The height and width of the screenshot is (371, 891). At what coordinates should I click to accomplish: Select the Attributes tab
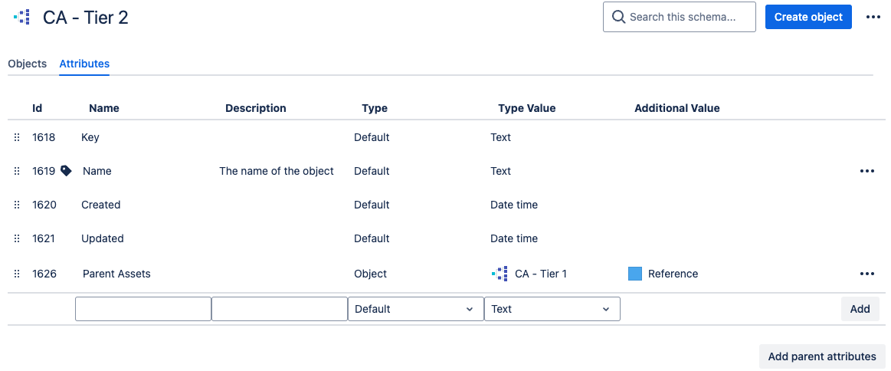click(84, 64)
